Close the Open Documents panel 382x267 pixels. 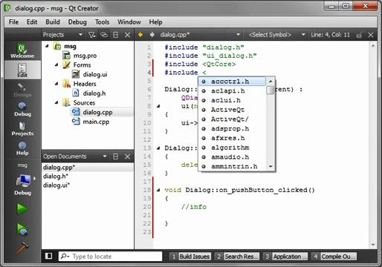click(127, 156)
